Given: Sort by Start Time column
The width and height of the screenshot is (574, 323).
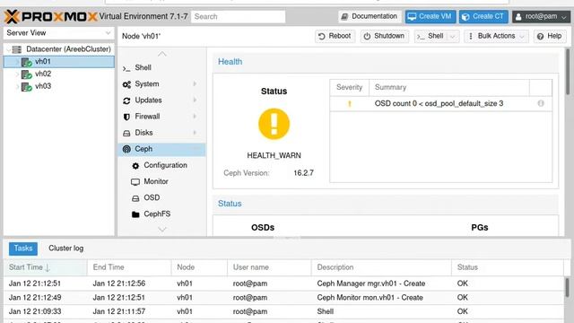Looking at the screenshot, I should [46, 267].
